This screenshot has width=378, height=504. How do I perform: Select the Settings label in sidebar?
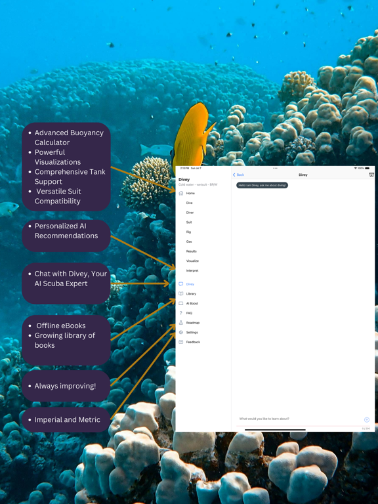tap(192, 332)
